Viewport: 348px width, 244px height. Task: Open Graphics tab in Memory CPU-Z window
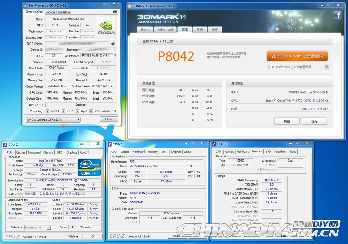280,152
